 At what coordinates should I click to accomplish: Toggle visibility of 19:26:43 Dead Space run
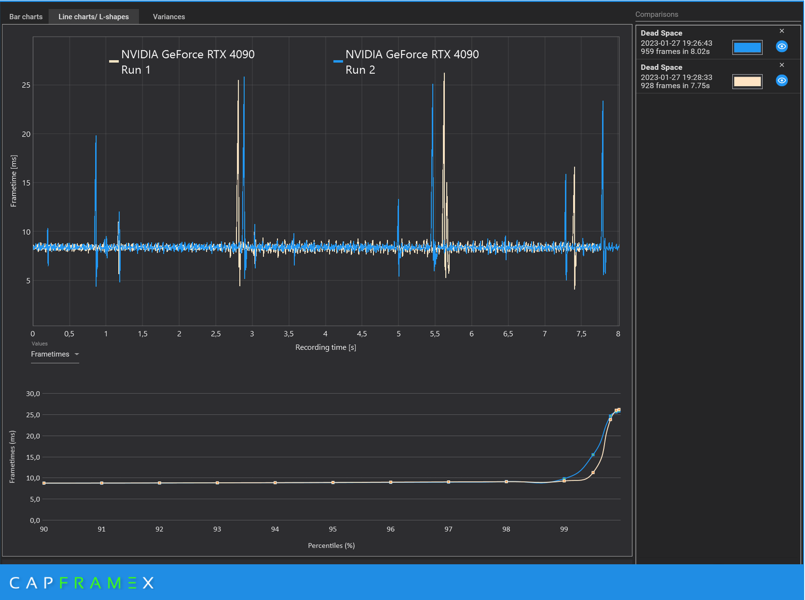click(x=782, y=47)
